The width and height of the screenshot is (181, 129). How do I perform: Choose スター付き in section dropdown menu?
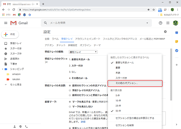pos(135,78)
